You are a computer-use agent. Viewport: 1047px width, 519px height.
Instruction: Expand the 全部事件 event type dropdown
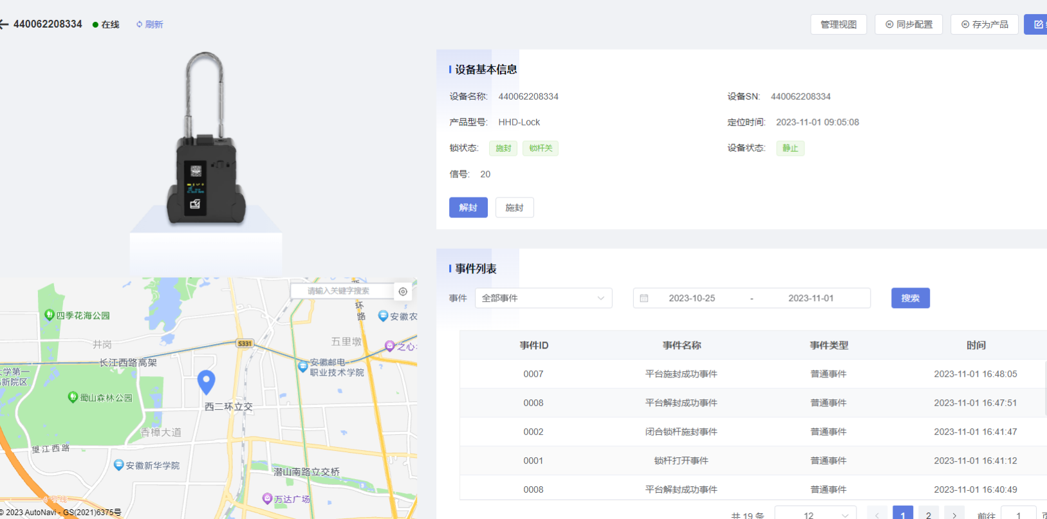pos(543,298)
